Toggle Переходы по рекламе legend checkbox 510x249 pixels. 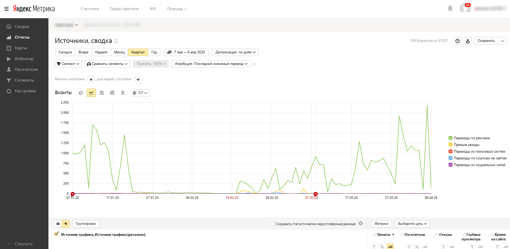click(x=451, y=138)
